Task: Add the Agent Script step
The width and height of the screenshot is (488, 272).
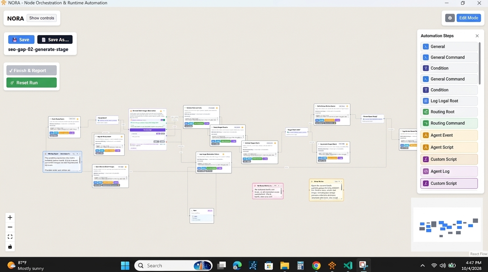Action: (449, 147)
